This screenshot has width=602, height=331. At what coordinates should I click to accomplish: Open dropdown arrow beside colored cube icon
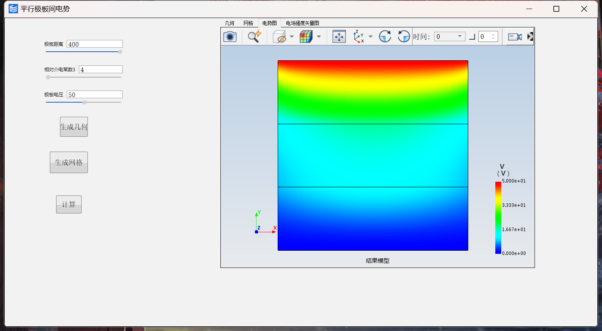point(319,37)
